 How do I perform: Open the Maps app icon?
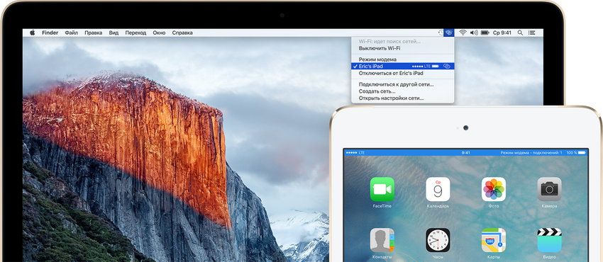click(494, 240)
